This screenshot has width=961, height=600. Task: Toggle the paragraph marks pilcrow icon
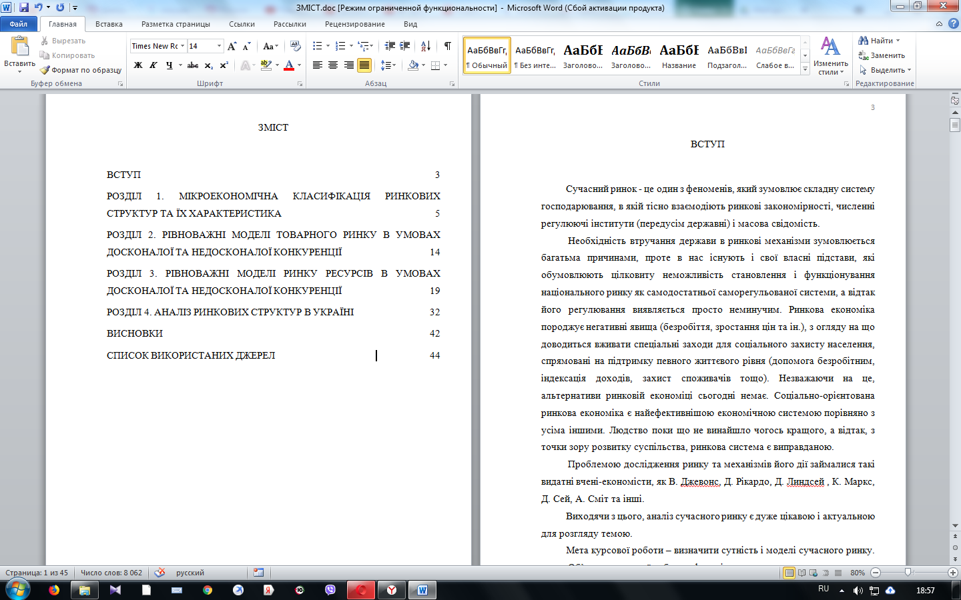click(x=448, y=46)
